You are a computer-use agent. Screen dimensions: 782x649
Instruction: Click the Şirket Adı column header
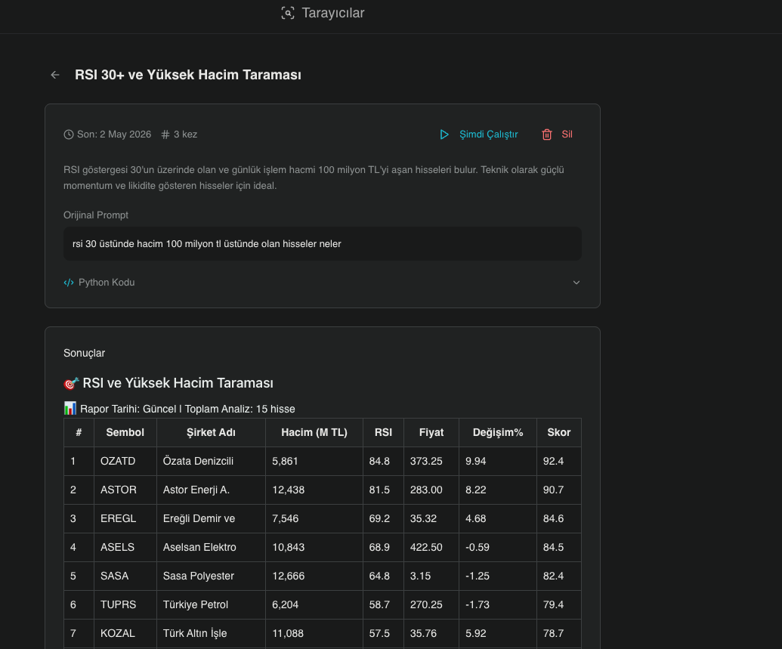coord(211,432)
